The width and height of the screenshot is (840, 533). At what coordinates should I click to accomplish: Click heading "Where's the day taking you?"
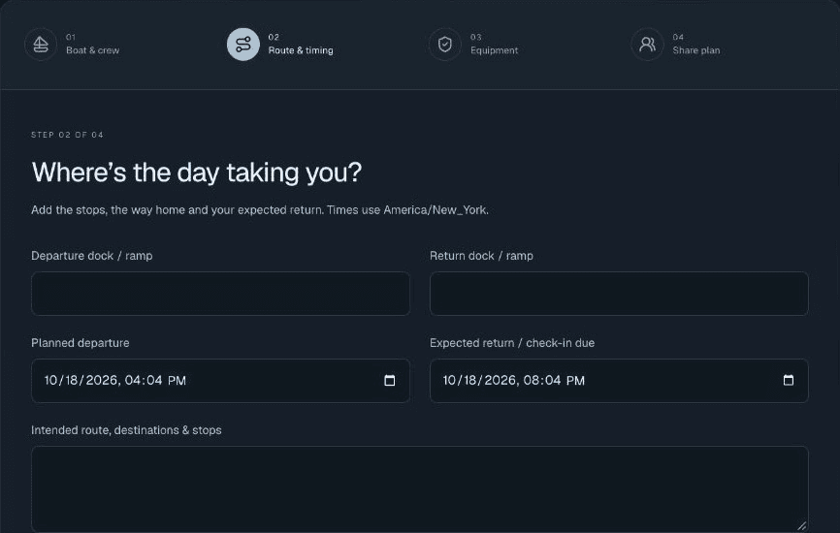pos(197,172)
